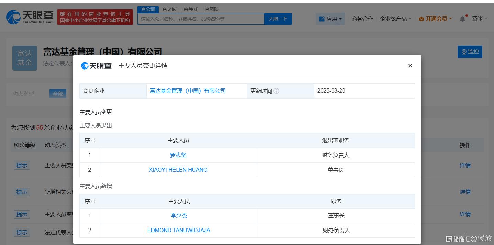494x245 pixels.
Task: Click the 退出前职务 column header
Action: point(336,140)
